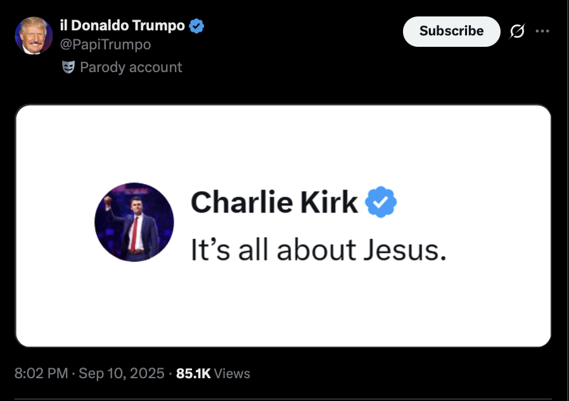The image size is (569, 401).
Task: Click the @PapiTrumpo handle
Action: (105, 45)
